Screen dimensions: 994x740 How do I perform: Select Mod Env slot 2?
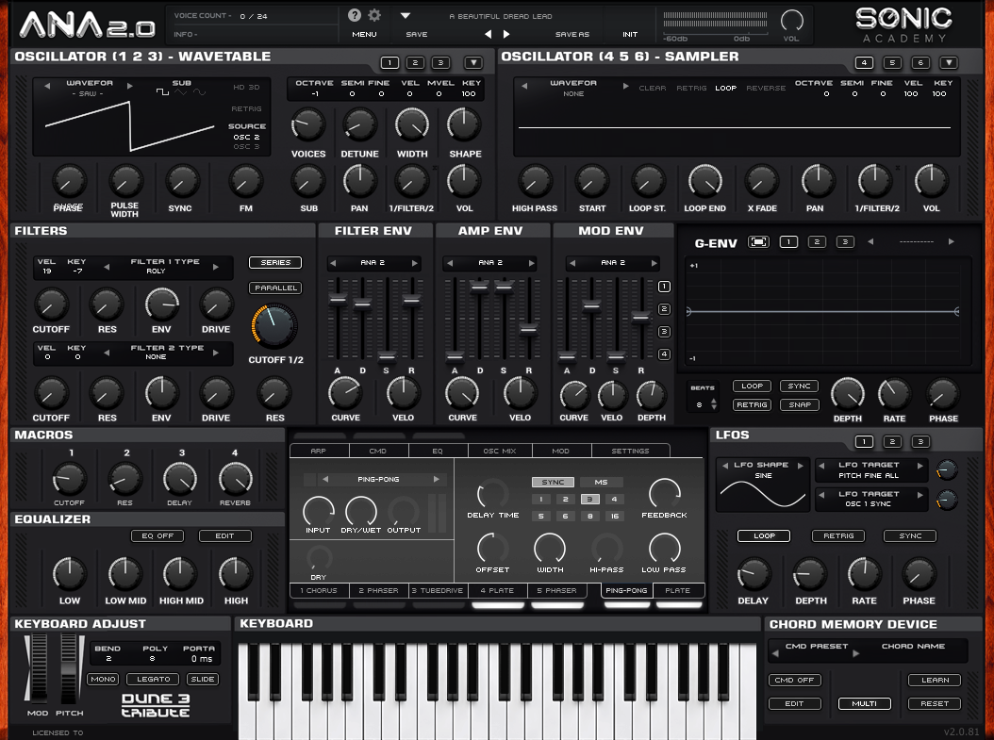664,309
